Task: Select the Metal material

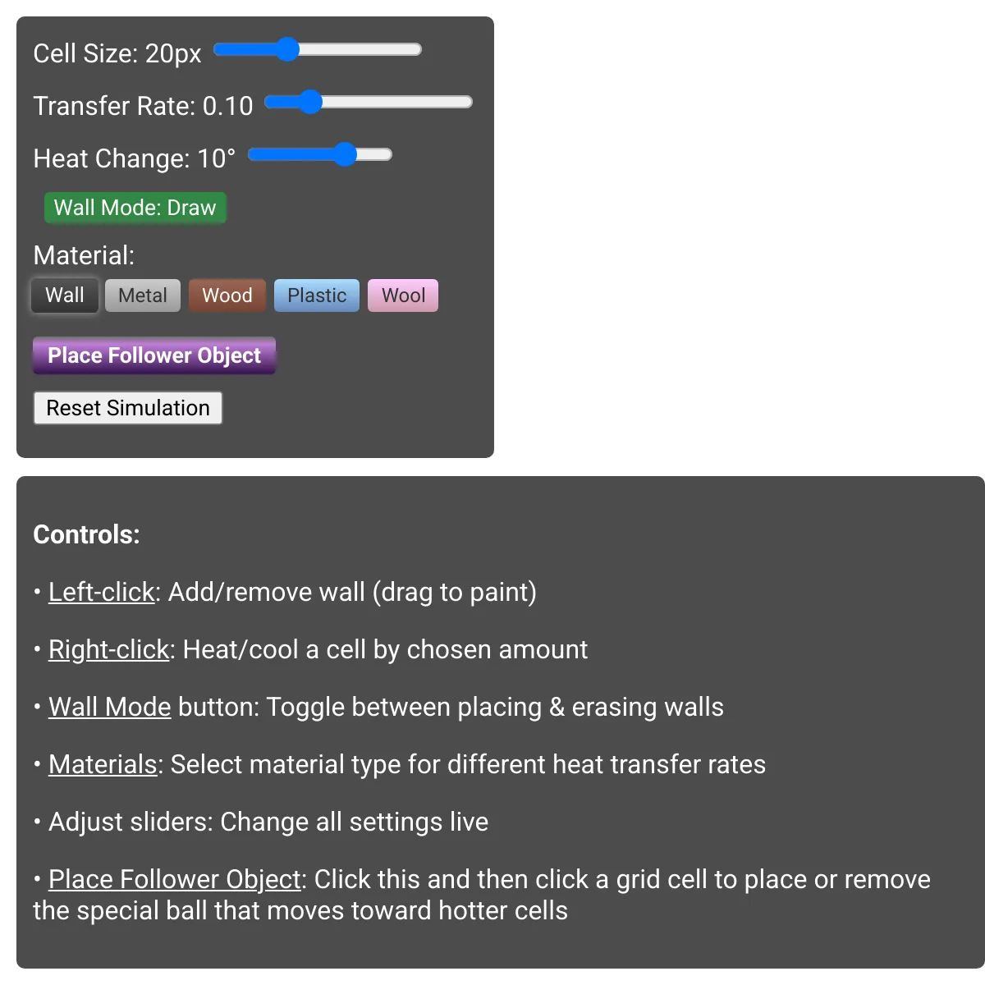Action: pyautogui.click(x=143, y=295)
